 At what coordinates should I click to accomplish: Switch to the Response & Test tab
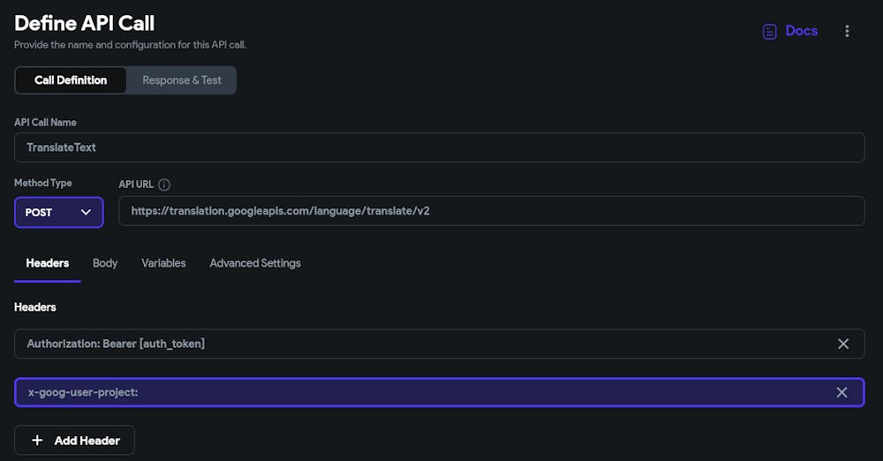(x=181, y=80)
